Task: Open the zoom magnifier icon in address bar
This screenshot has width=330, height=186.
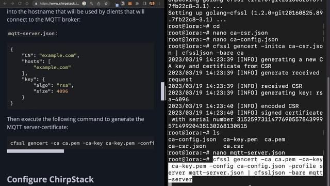Action: coord(91,4)
